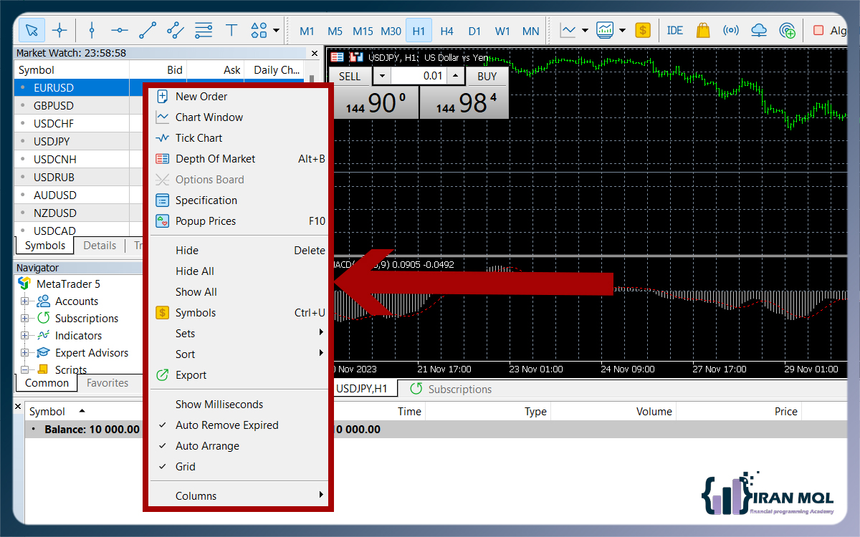The width and height of the screenshot is (860, 537).
Task: Click the cloud hosting icon
Action: point(759,30)
